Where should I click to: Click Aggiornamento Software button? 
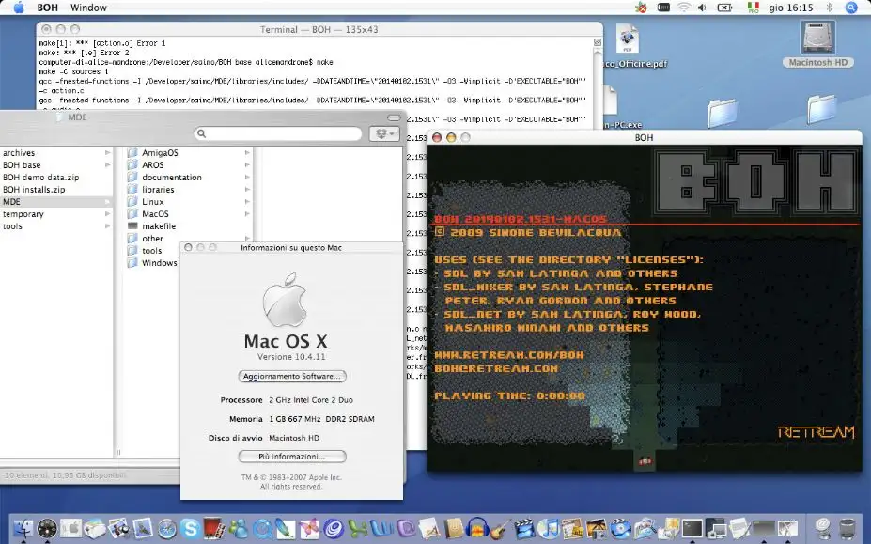292,376
